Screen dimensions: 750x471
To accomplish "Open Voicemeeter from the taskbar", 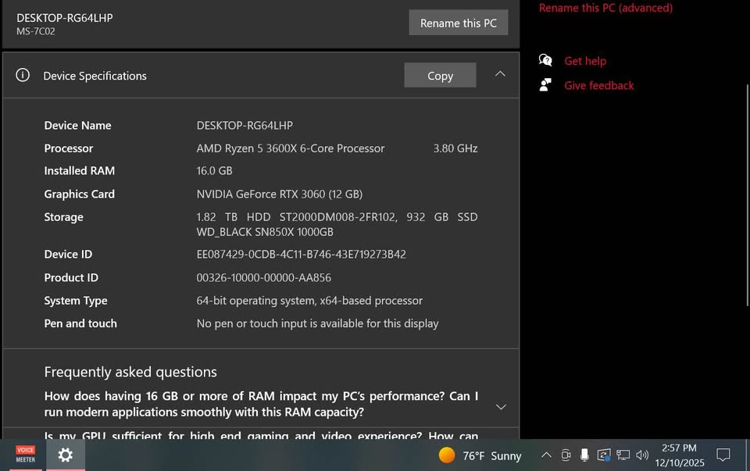I will 26,455.
